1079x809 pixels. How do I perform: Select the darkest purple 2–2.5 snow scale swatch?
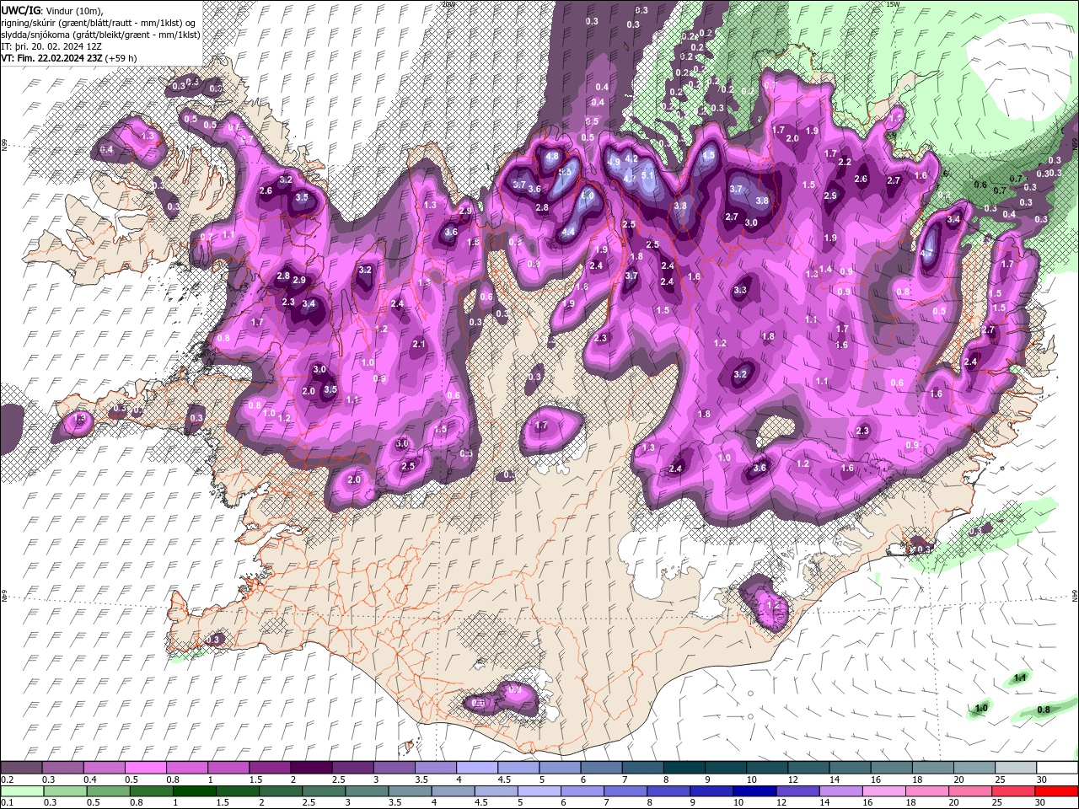click(x=311, y=768)
